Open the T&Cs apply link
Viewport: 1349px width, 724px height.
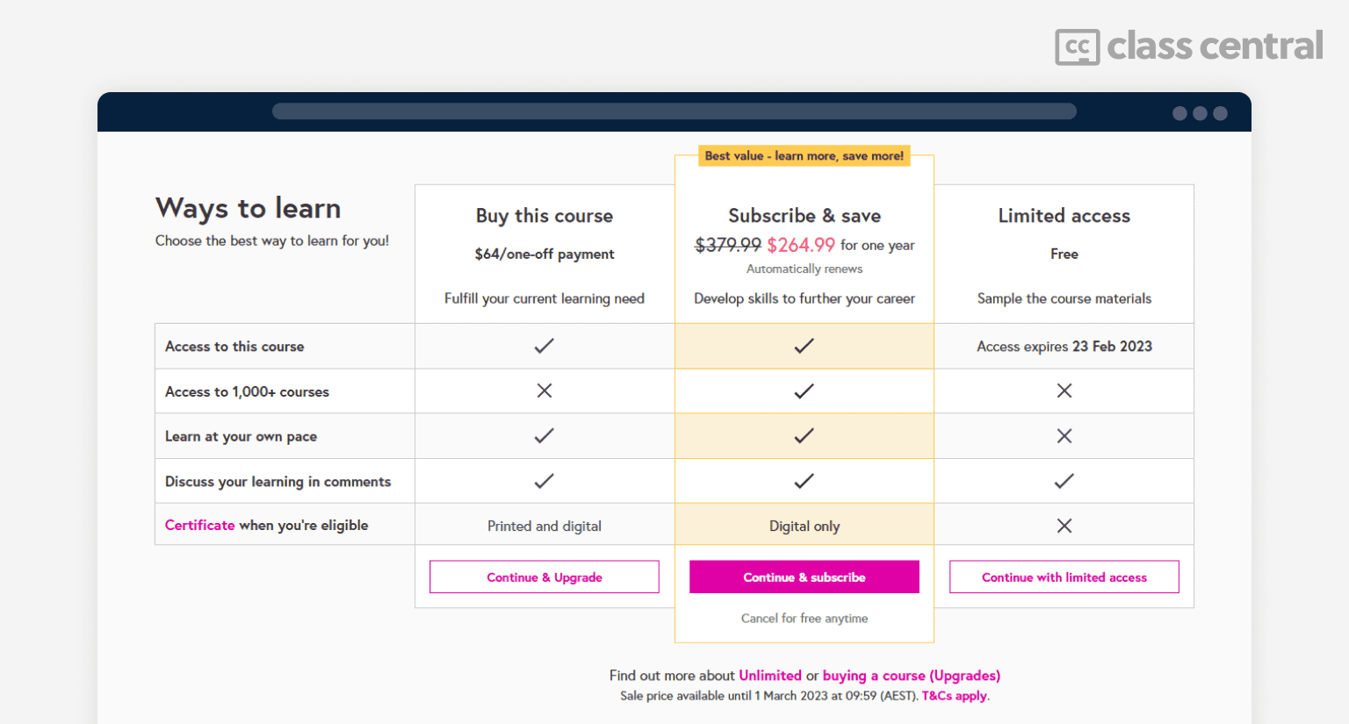tap(954, 696)
